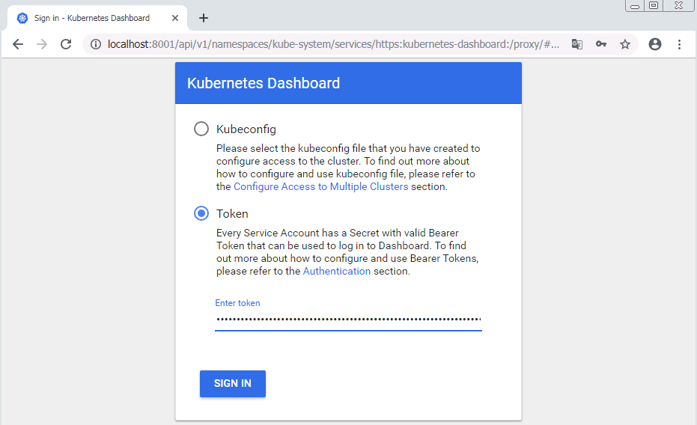Open saved passwords key icon

point(601,44)
